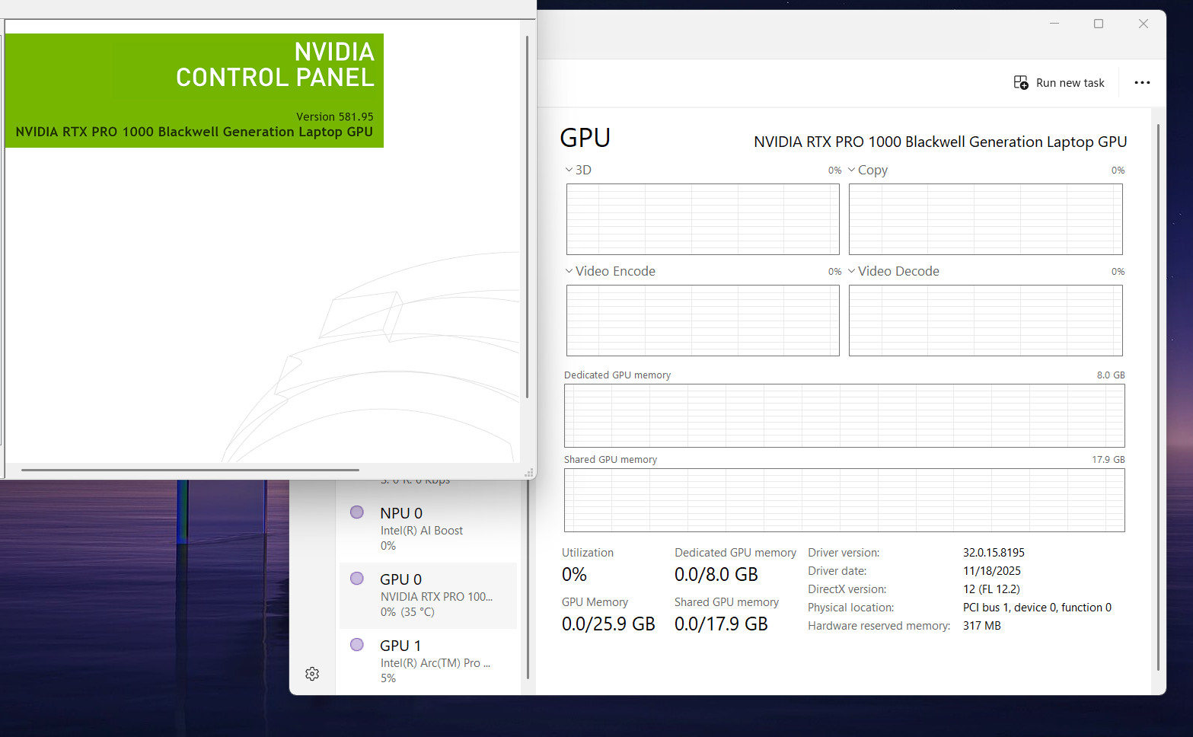Maximize the Task Manager window

[x=1099, y=24]
